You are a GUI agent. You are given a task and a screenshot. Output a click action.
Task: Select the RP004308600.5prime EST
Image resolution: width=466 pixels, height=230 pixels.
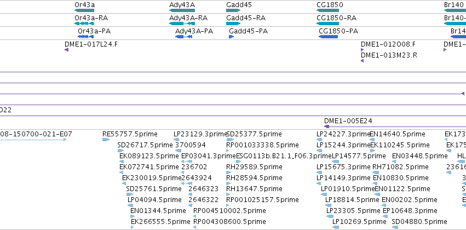click(194, 228)
